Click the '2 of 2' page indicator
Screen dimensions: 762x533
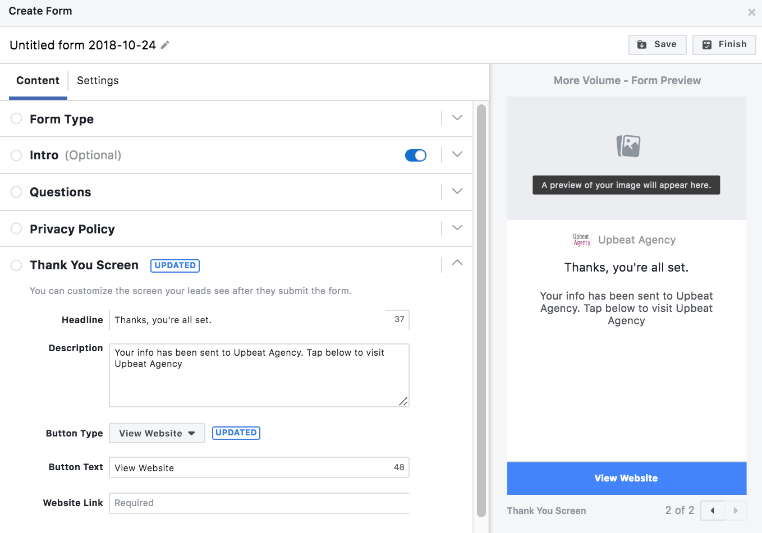pos(680,511)
